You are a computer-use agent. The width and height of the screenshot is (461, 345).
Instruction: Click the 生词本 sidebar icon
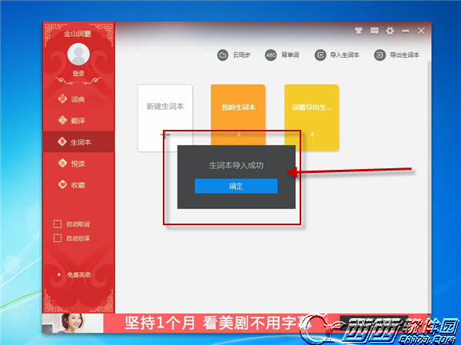(62, 141)
